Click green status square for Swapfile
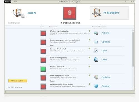The width and height of the screenshot is (139, 102). [43, 69]
